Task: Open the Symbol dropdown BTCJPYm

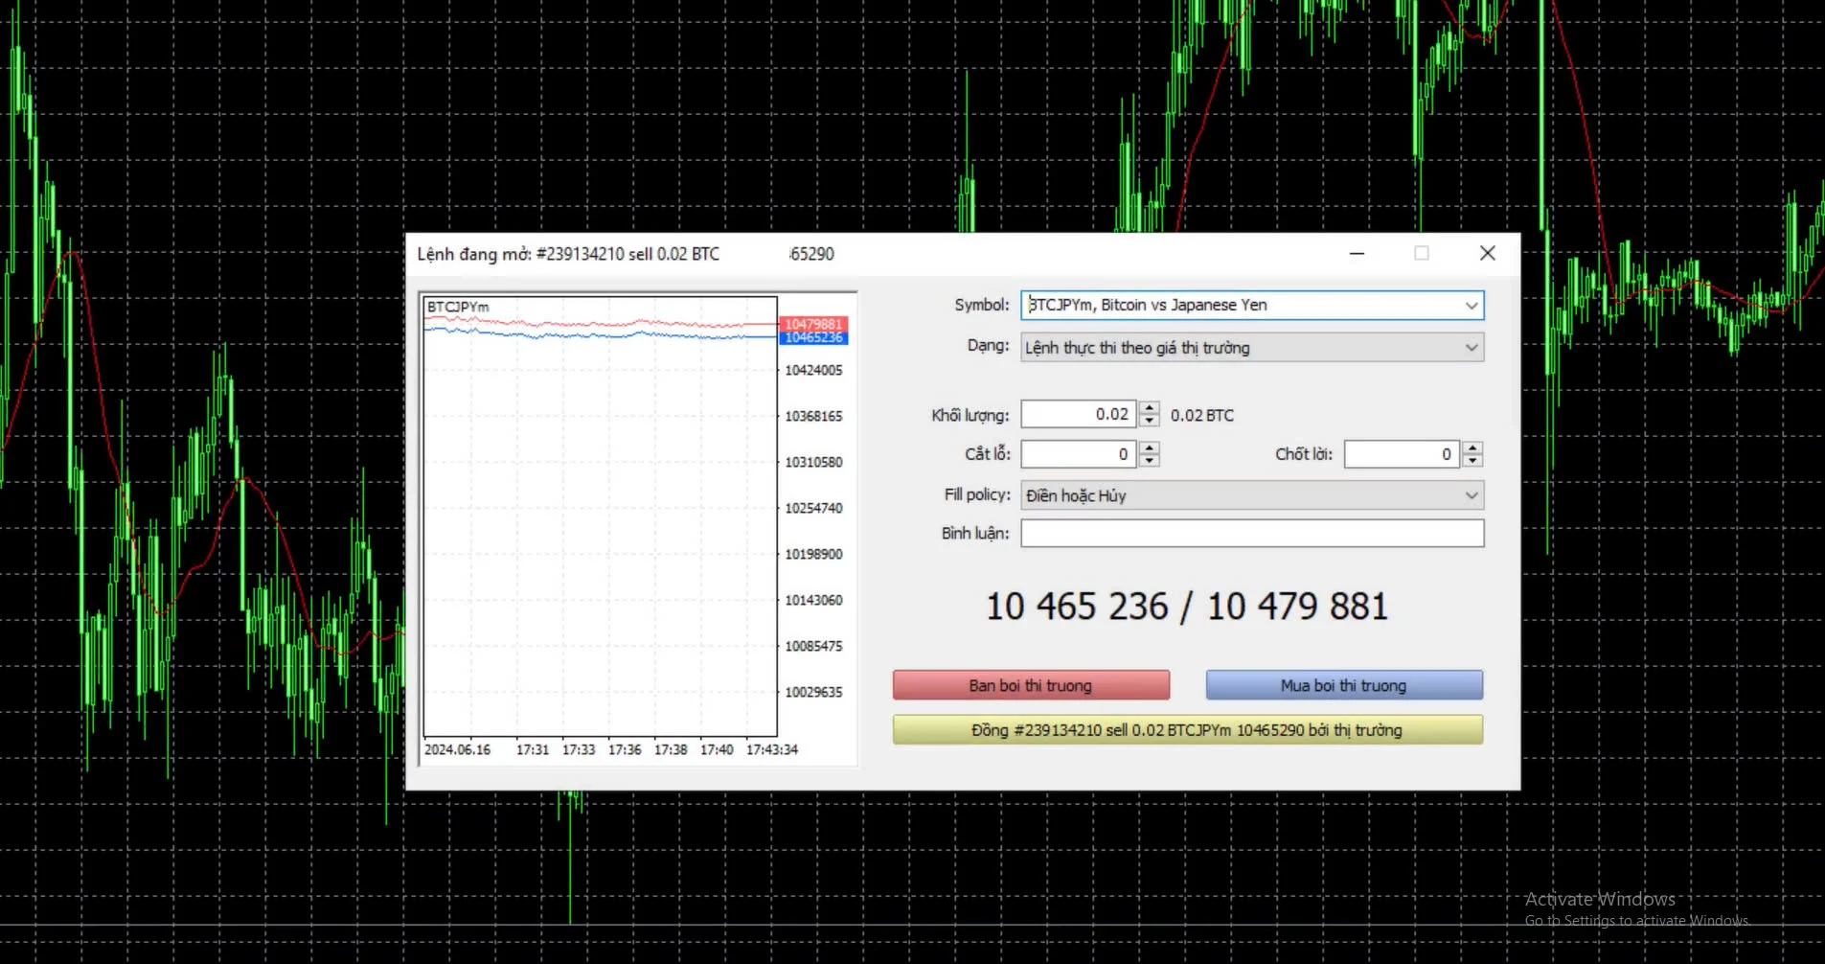Action: tap(1252, 305)
